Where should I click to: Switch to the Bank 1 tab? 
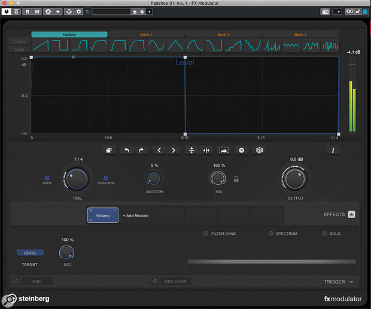click(146, 35)
